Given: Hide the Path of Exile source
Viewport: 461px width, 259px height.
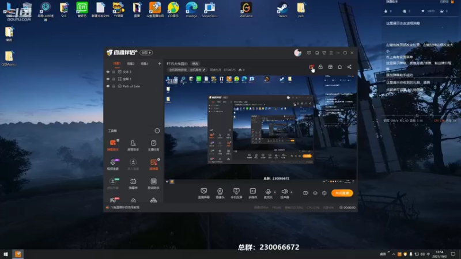Looking at the screenshot, I should point(108,86).
